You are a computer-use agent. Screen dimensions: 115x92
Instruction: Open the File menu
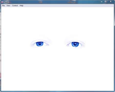pos(3,6)
